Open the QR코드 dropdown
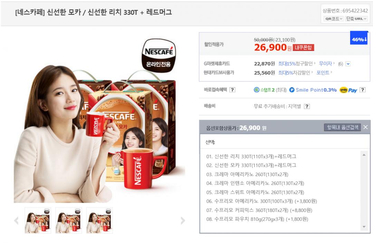The height and width of the screenshot is (243, 373). pyautogui.click(x=334, y=19)
